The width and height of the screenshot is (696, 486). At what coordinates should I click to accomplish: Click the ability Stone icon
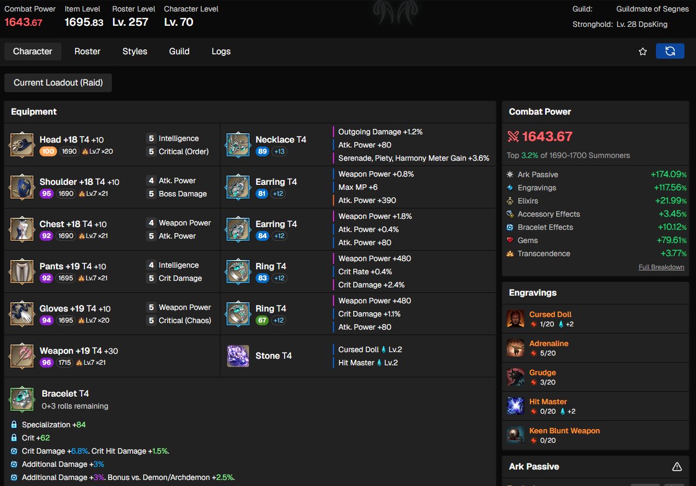[x=238, y=356]
